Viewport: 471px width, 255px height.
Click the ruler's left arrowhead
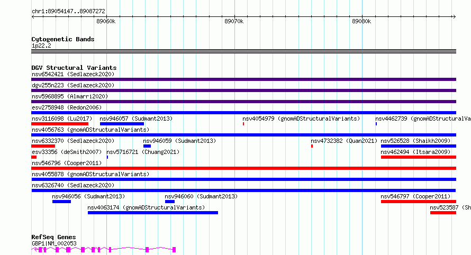pos(33,17)
